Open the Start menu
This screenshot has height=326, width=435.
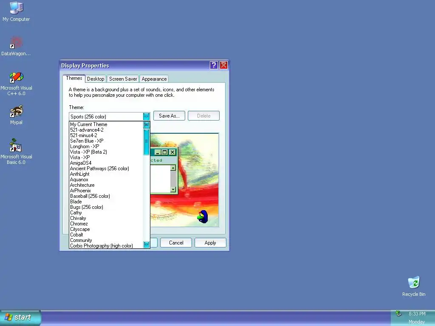(20, 318)
